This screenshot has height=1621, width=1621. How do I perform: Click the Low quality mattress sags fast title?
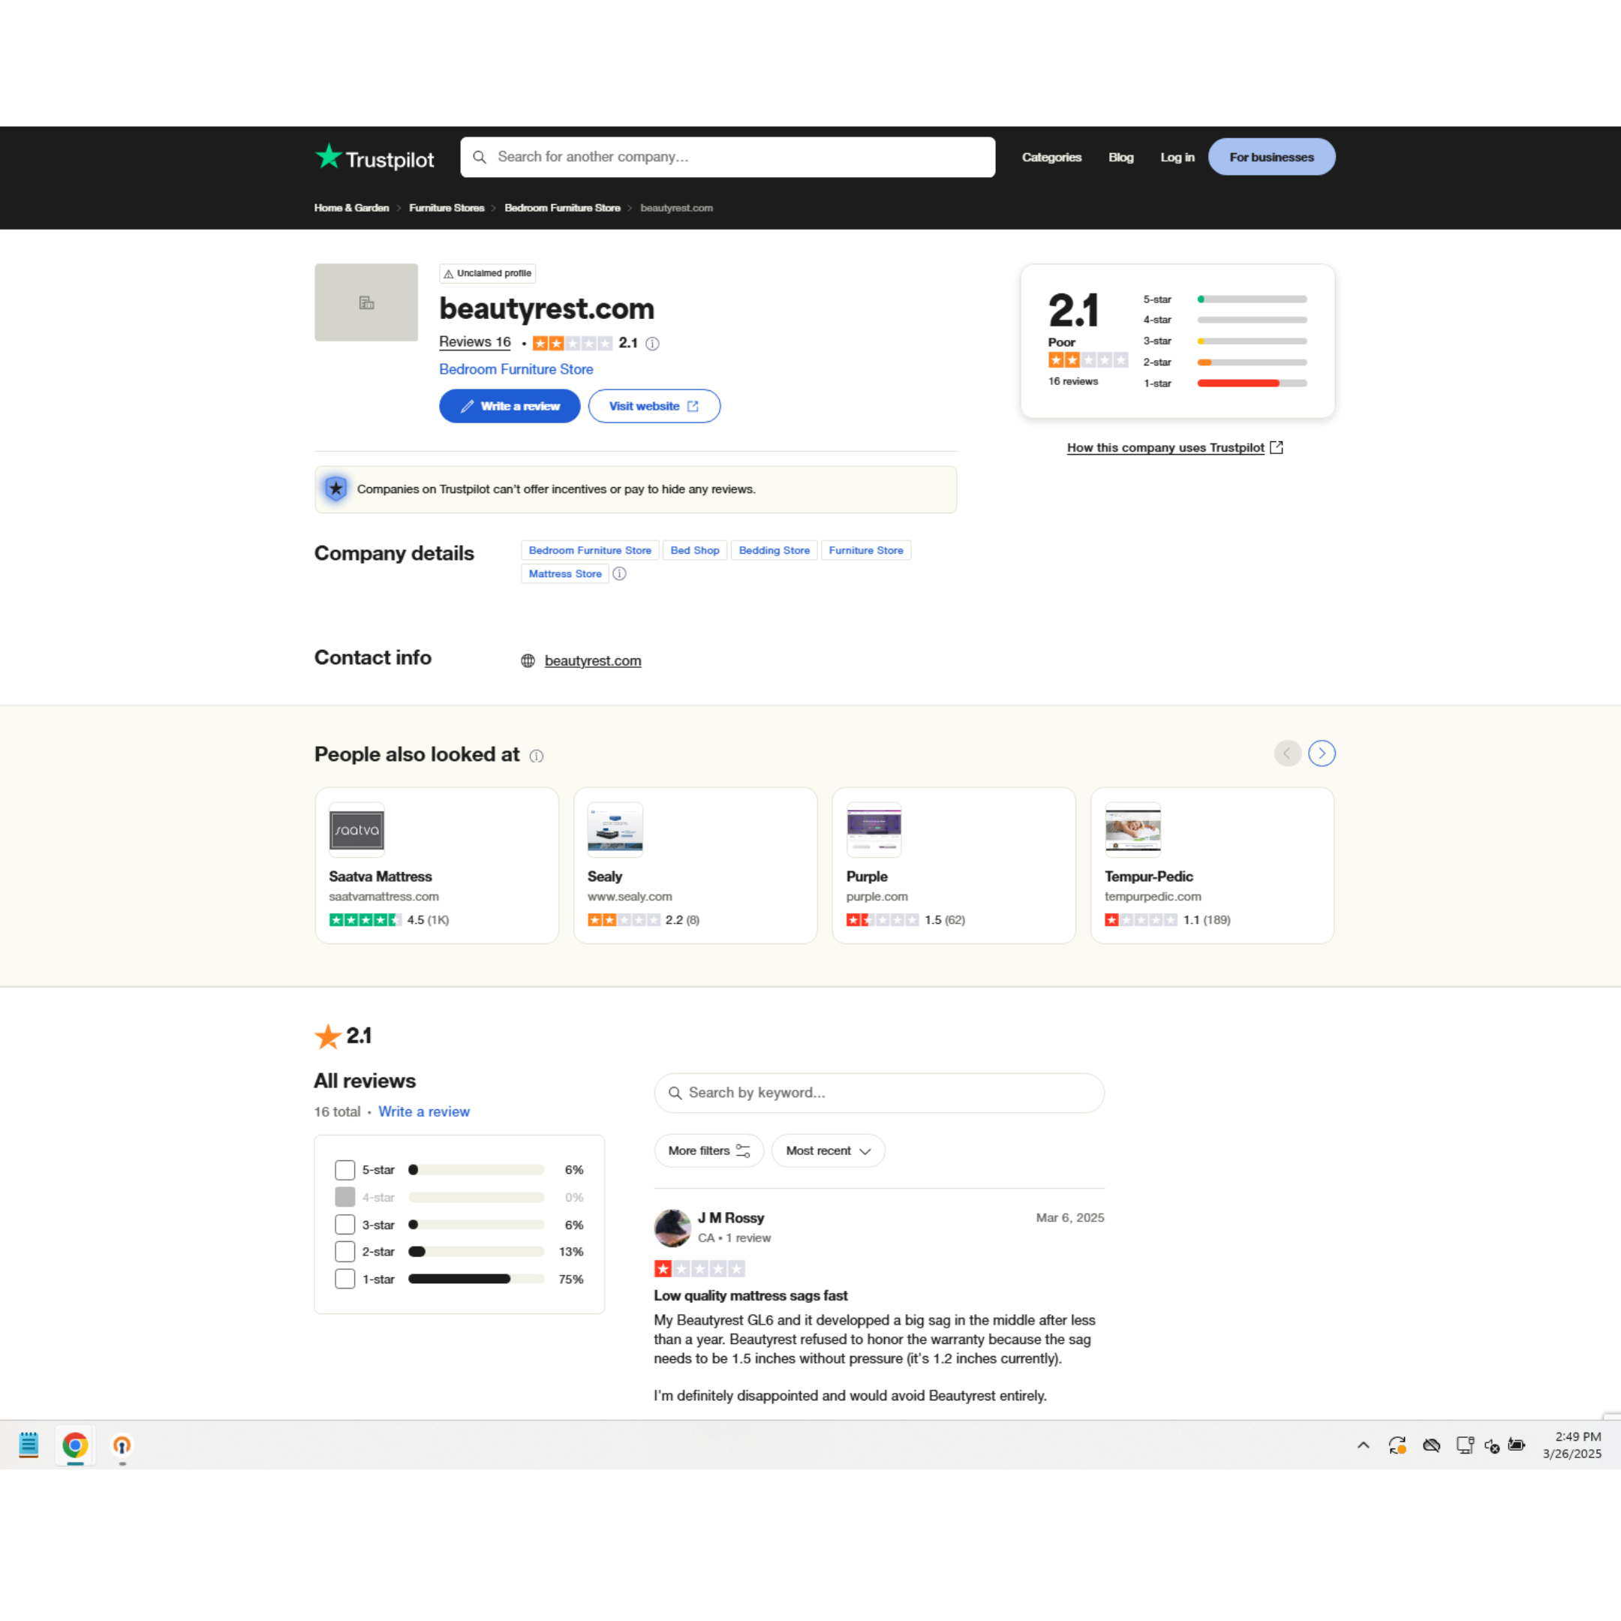pos(751,1295)
